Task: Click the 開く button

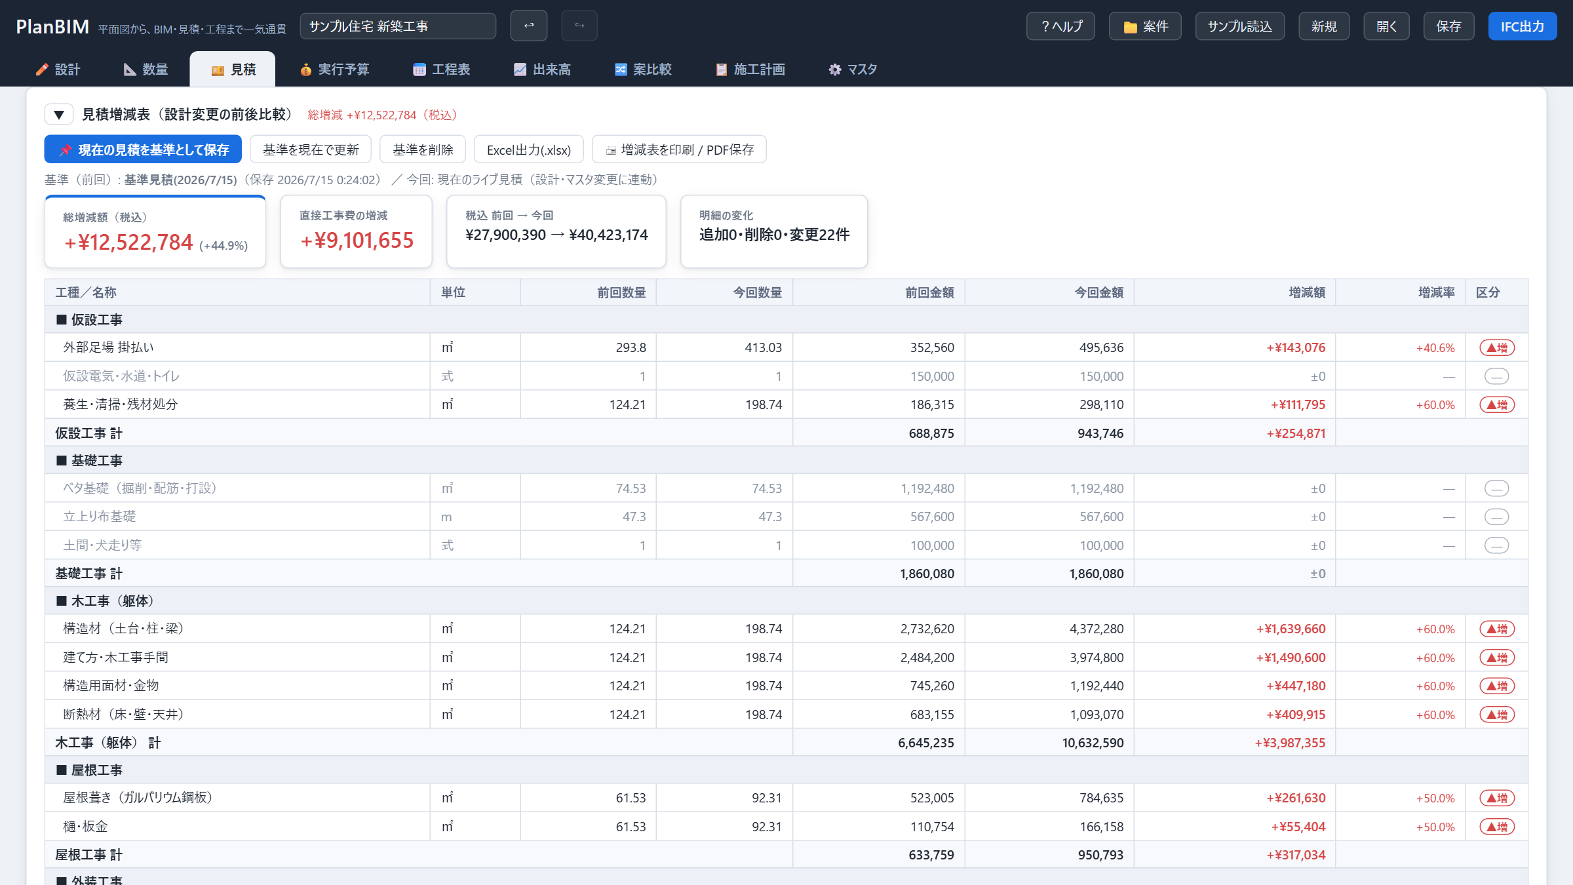Action: click(1386, 26)
